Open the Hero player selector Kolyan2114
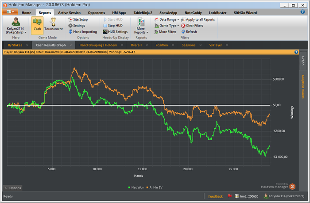The height and width of the screenshot is (203, 310). point(15,26)
